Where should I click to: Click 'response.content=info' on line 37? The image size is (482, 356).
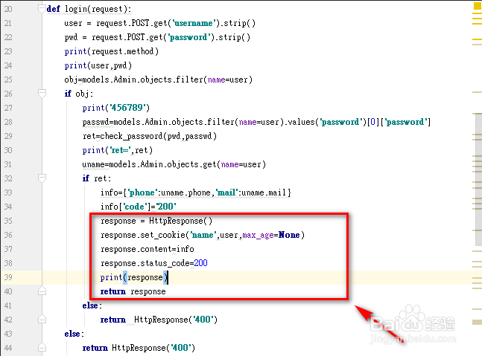click(148, 249)
